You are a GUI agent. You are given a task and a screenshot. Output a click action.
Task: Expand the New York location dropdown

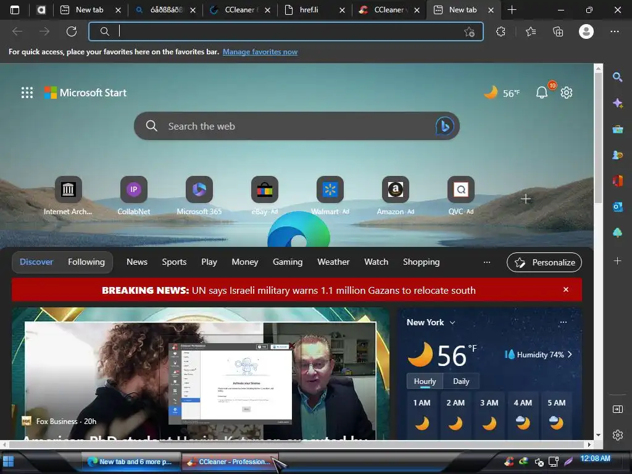(452, 322)
